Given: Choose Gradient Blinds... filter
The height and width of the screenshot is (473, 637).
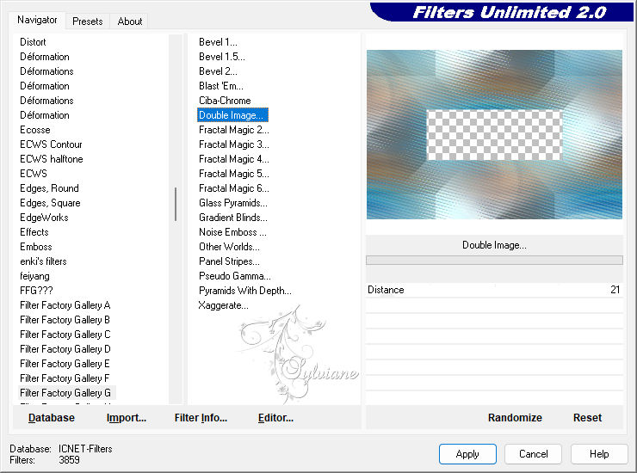Looking at the screenshot, I should [232, 218].
